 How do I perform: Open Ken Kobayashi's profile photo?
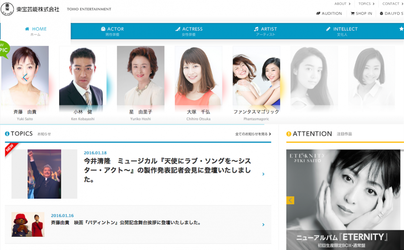coord(83,76)
